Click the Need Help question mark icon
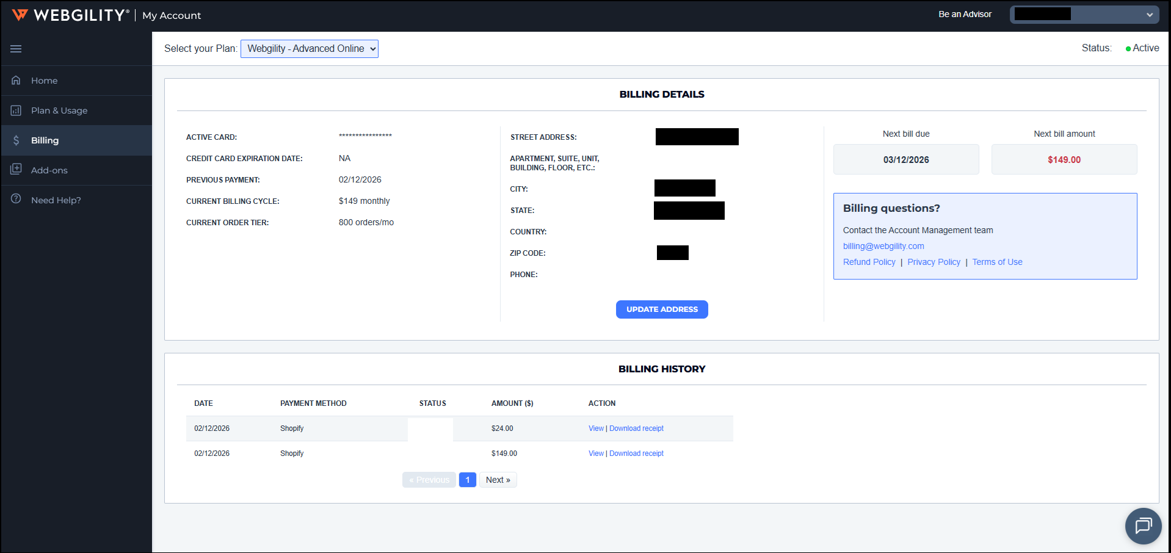 point(16,199)
